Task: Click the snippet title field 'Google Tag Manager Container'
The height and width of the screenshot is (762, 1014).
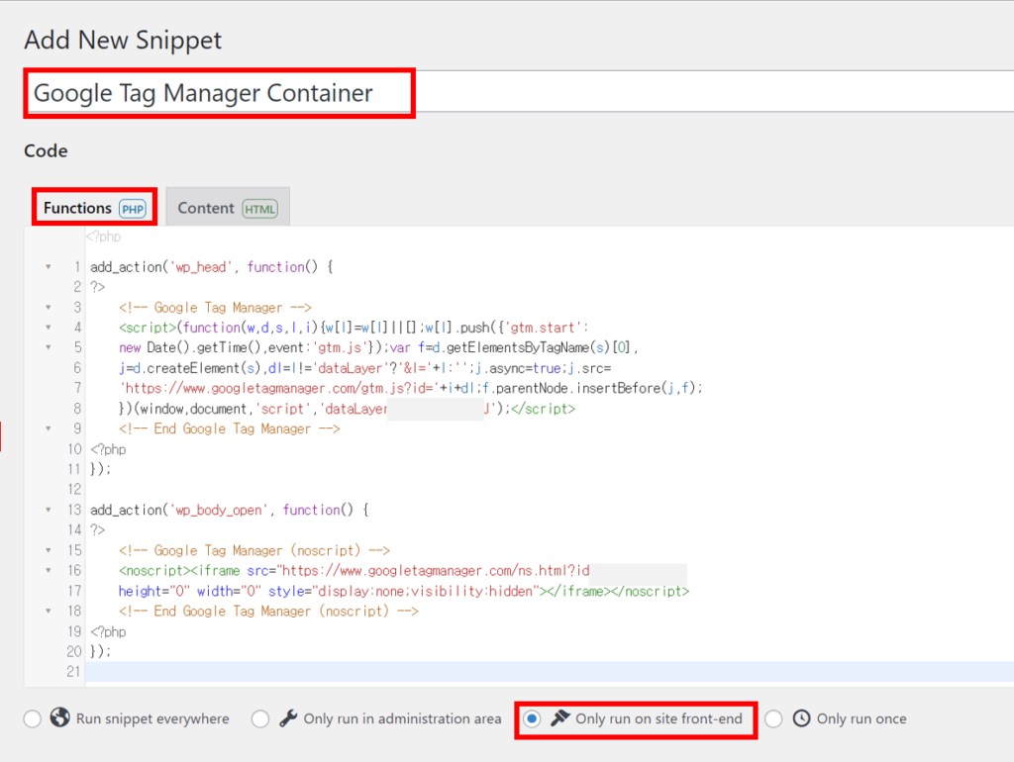Action: (520, 92)
